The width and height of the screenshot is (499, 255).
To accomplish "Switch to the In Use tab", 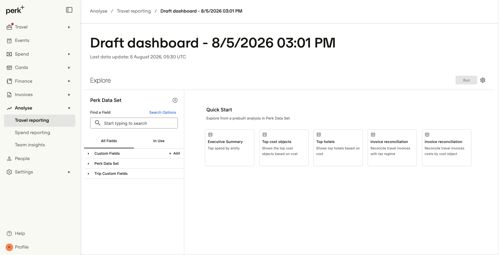I will point(159,141).
